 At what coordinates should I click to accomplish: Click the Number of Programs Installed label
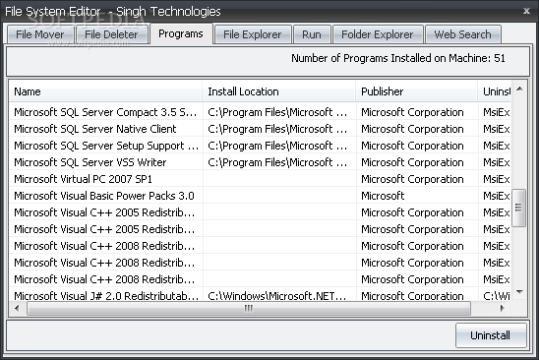pyautogui.click(x=398, y=58)
